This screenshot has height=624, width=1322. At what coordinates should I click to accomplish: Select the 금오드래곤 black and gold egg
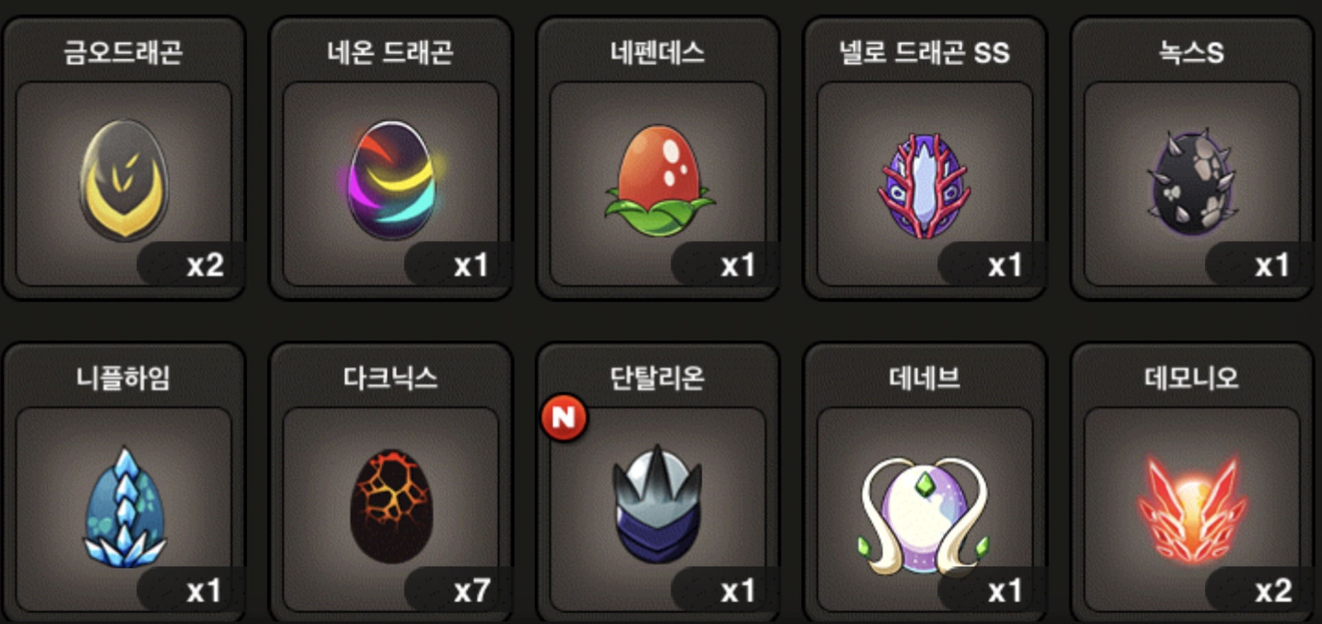(x=124, y=179)
